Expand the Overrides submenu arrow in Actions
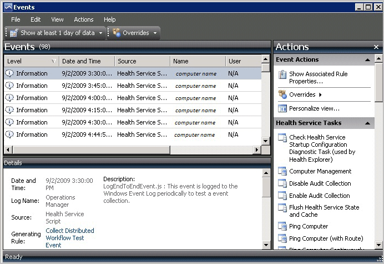 coord(320,94)
